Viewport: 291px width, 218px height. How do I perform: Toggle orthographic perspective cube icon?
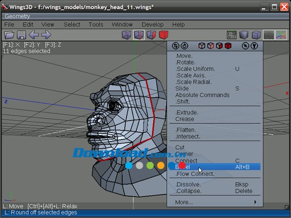pos(256,35)
